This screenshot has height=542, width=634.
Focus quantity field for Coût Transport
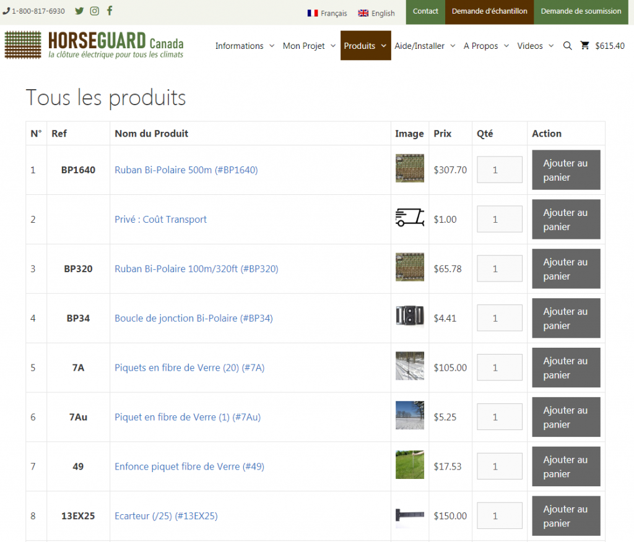click(500, 219)
